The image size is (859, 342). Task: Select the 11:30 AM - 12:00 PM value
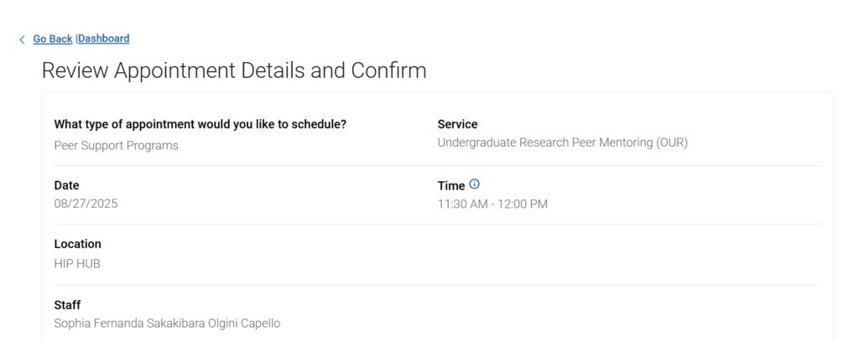click(492, 204)
